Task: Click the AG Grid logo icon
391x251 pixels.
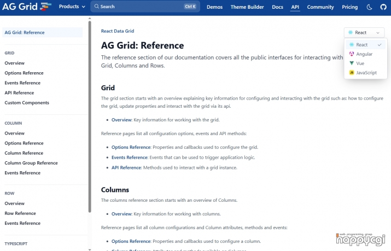Action: pos(45,7)
